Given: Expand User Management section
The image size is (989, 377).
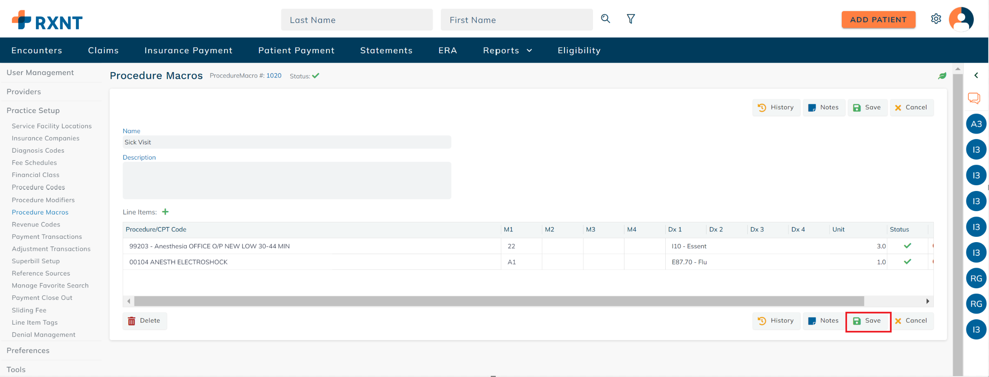Looking at the screenshot, I should [x=40, y=73].
